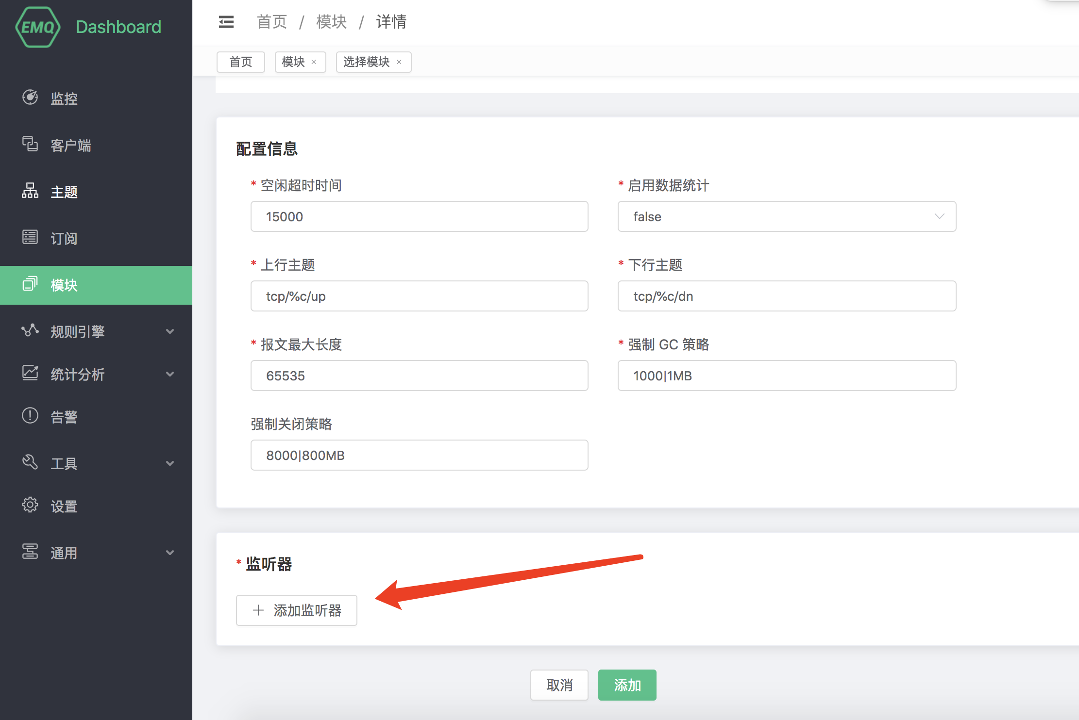Close the 模块 tab
1079x720 pixels.
[x=314, y=62]
